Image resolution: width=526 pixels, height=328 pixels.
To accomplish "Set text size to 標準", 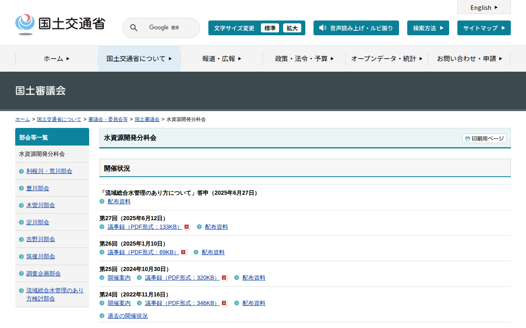I will (x=270, y=28).
